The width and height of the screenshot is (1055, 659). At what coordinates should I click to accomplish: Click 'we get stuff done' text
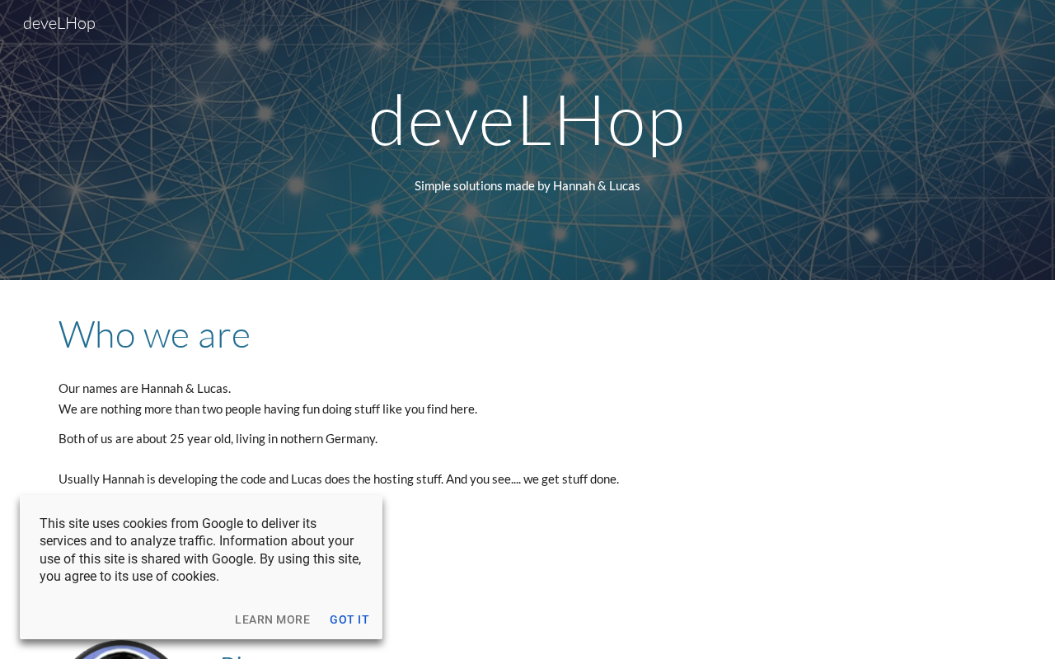click(x=571, y=479)
